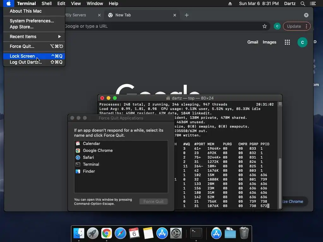
Task: Click the eject icon in menu bar
Action: tap(230, 3)
